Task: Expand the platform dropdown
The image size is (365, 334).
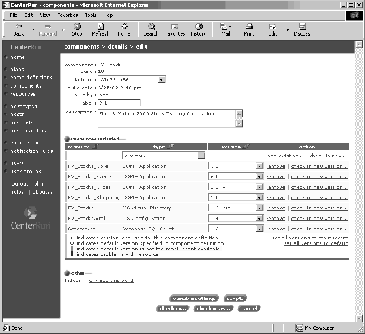Action: pos(161,80)
